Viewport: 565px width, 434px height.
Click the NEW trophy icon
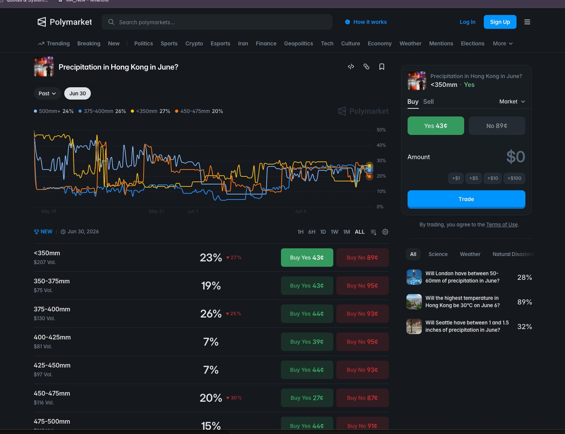[37, 232]
